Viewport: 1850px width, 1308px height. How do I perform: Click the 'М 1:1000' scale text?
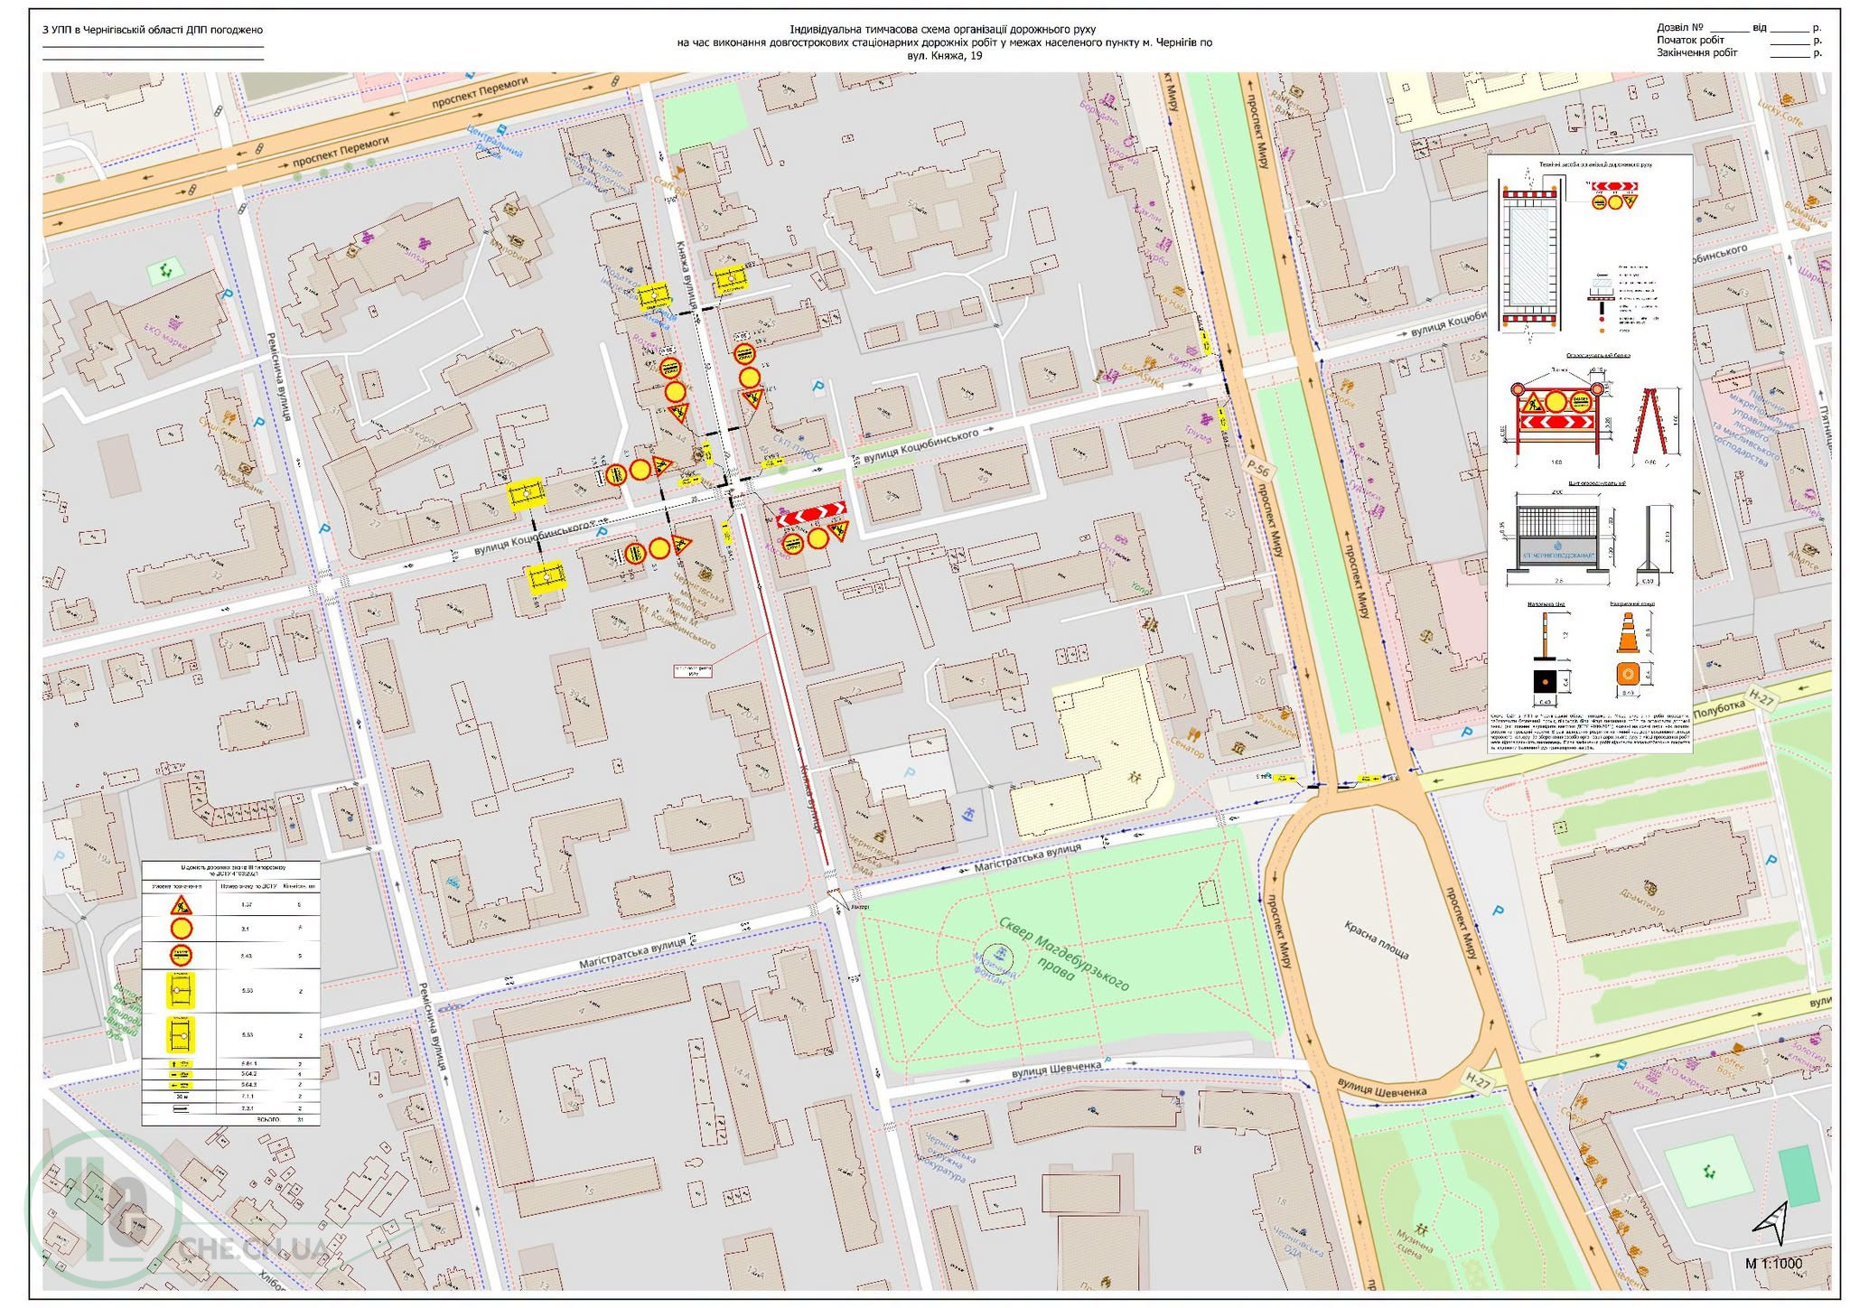pos(1773,1264)
